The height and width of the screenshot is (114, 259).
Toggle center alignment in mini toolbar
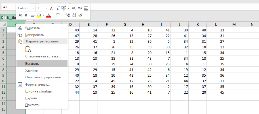(x=32, y=15)
